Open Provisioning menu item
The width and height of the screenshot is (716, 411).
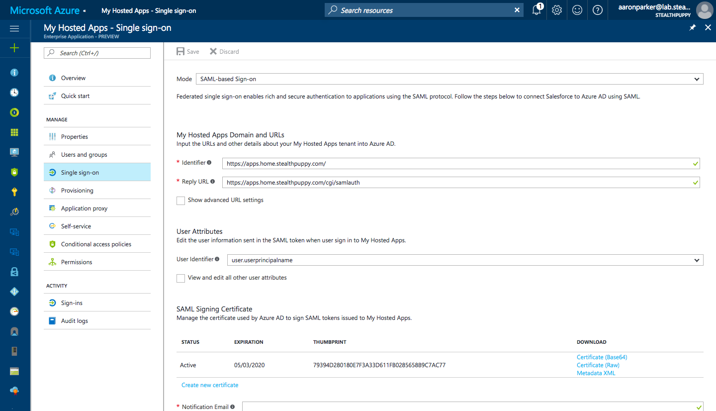point(97,191)
